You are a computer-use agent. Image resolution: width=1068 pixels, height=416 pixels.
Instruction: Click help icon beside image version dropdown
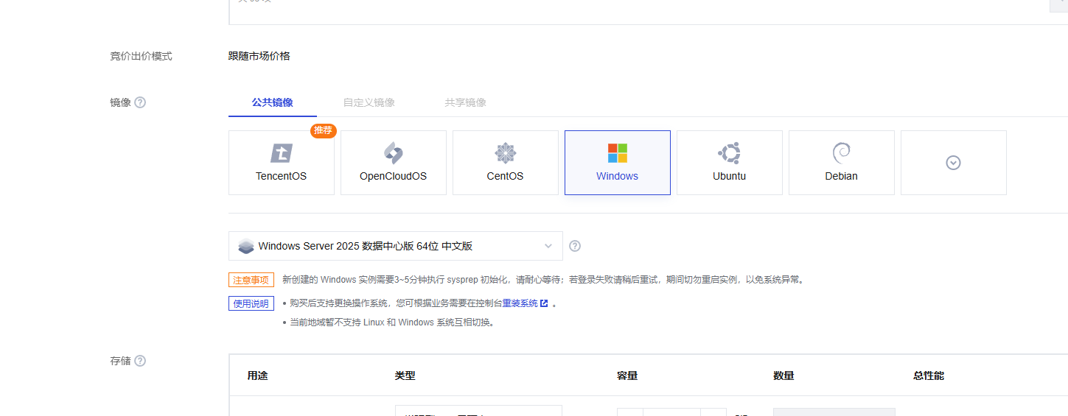(x=575, y=246)
